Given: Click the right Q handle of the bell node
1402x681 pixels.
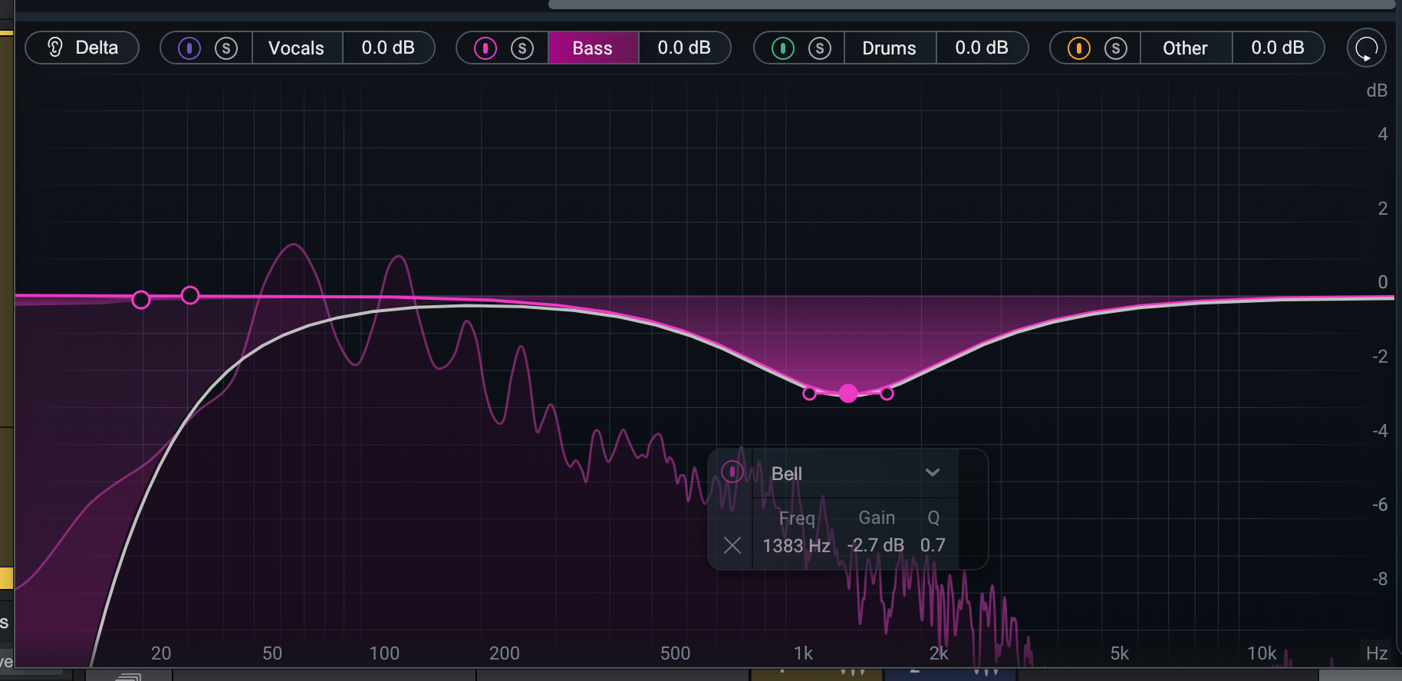Looking at the screenshot, I should [x=887, y=393].
